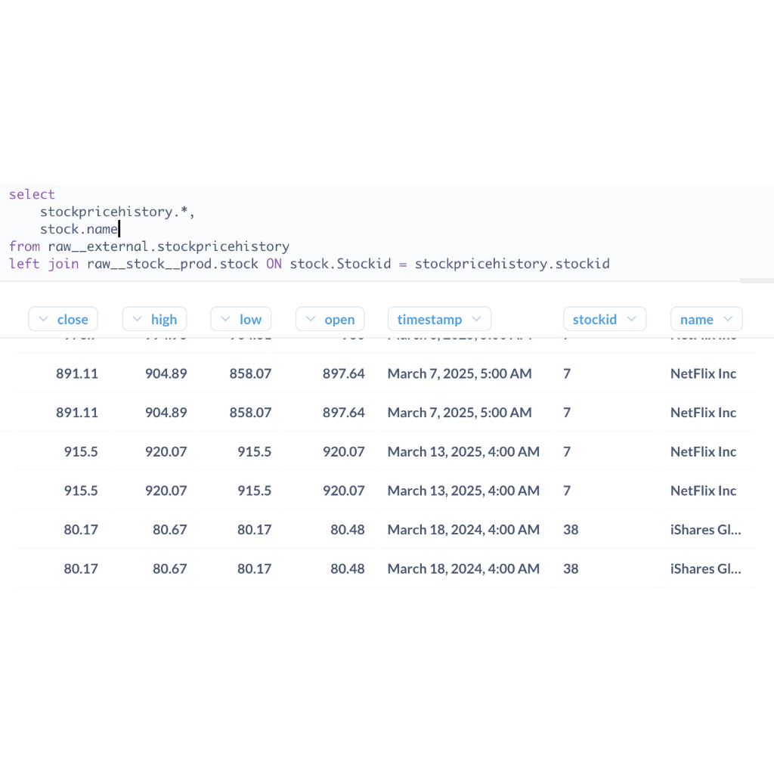774x774 pixels.
Task: Grab the gray handle below the editor's right edge
Action: pyautogui.click(x=755, y=280)
